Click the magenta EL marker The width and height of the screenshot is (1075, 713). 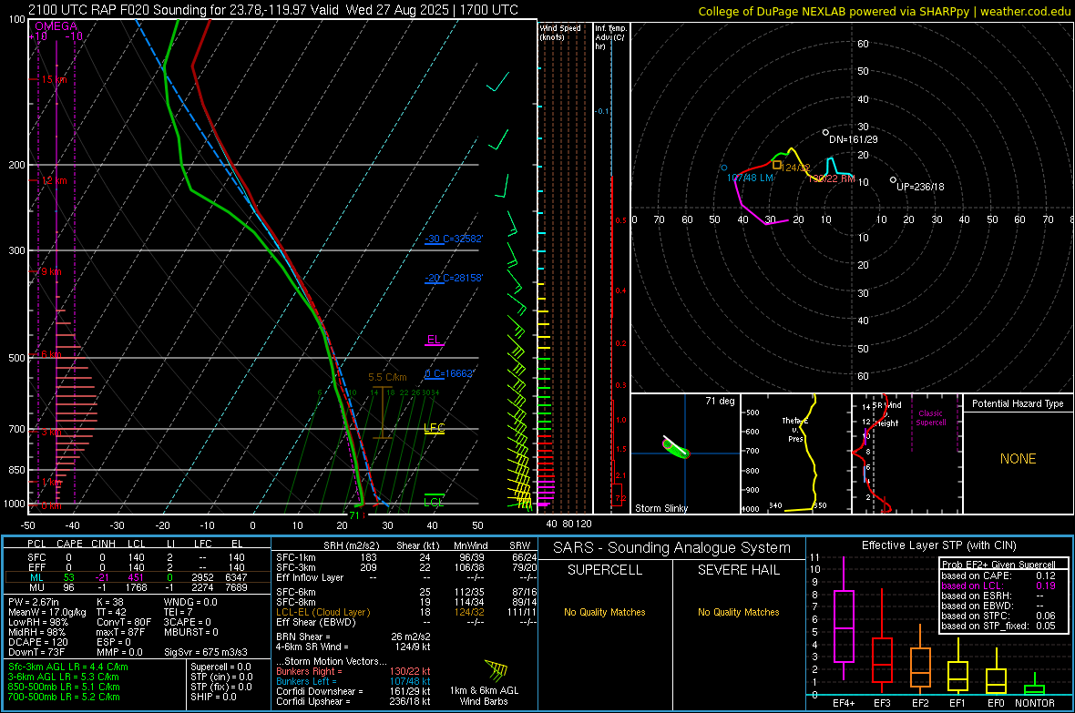tap(434, 340)
